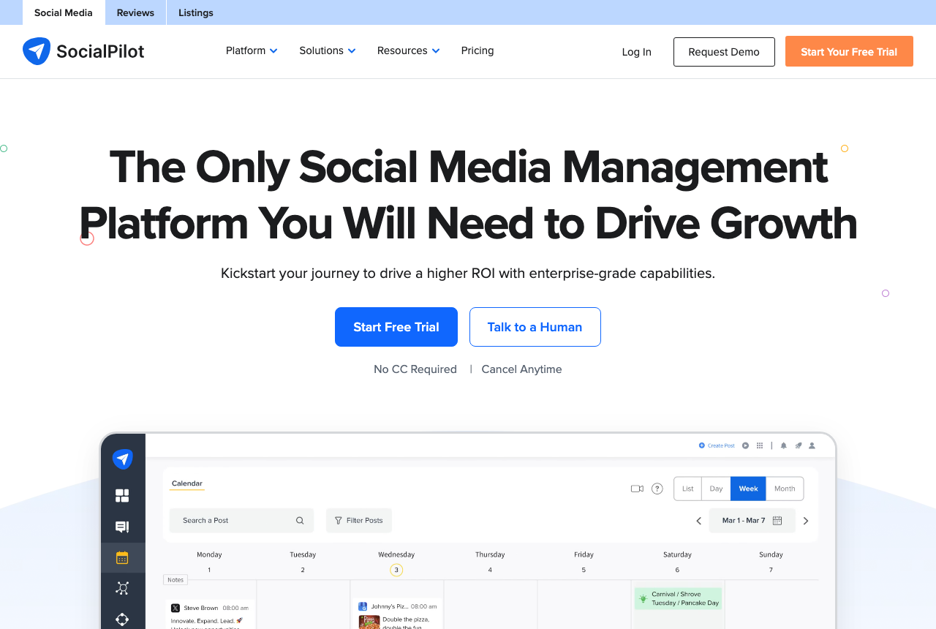936x629 pixels.
Task: Click the 'No CC Required' text
Action: coord(415,369)
